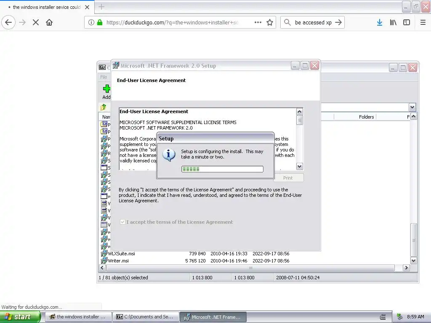Click the .NET Framework Setup title icon
Image resolution: width=431 pixels, height=323 pixels.
coord(116,65)
